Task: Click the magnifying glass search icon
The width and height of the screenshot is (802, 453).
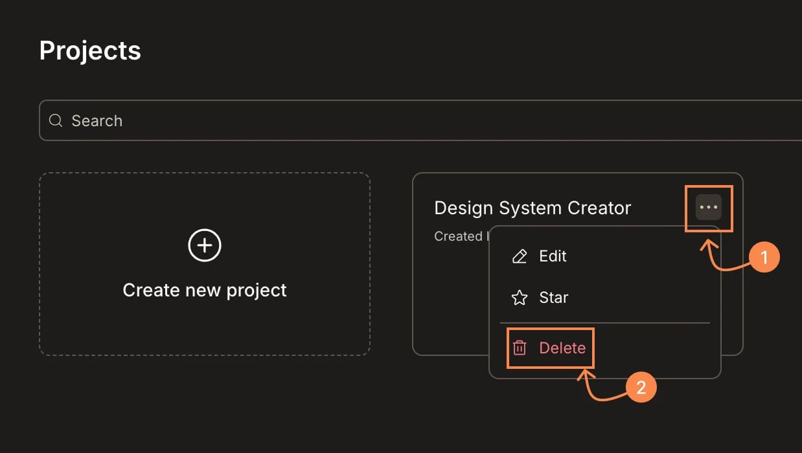Action: tap(56, 120)
